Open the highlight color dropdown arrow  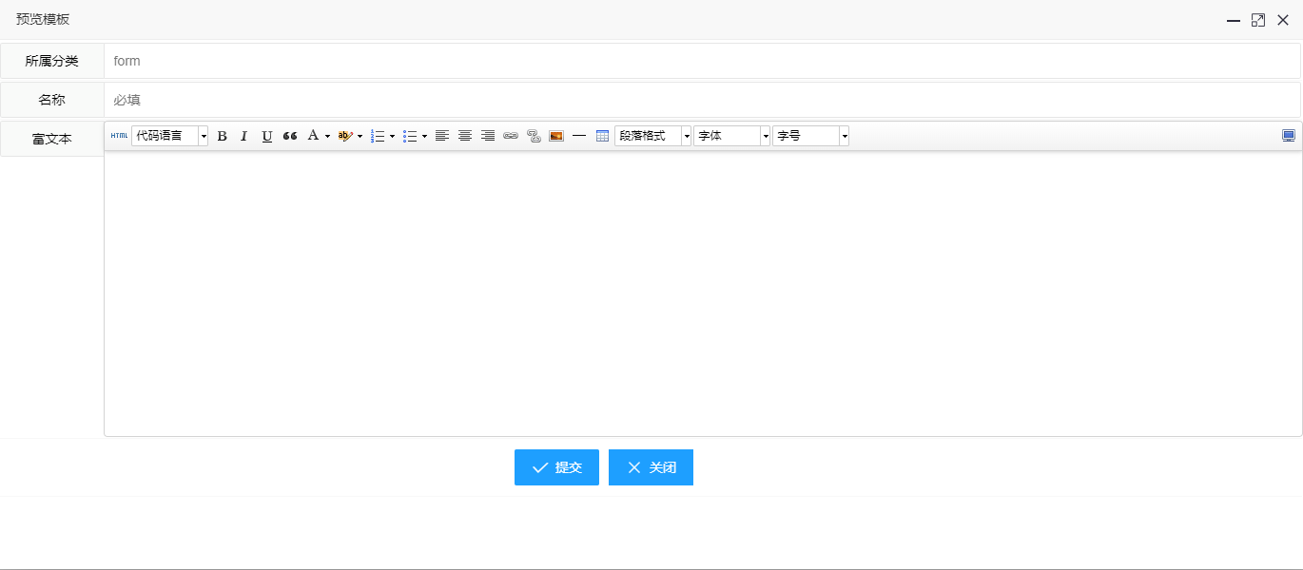360,136
